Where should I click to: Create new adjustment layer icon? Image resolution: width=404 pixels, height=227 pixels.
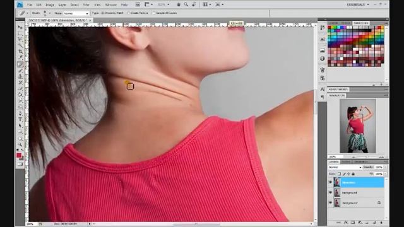tap(360, 223)
